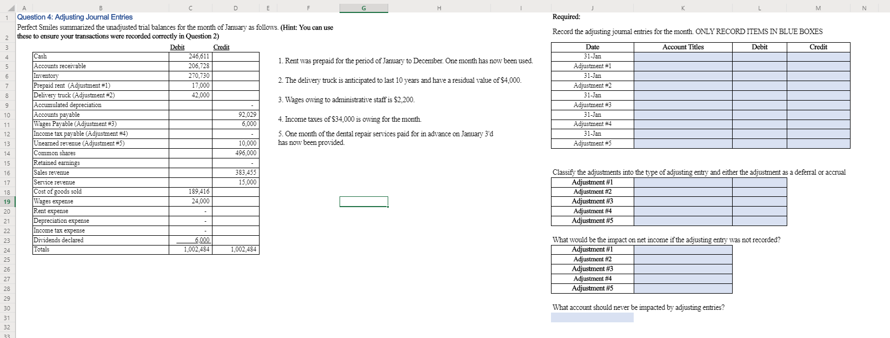890x338 pixels.
Task: Click Prepaid rent value 17,000
Action: click(x=201, y=85)
